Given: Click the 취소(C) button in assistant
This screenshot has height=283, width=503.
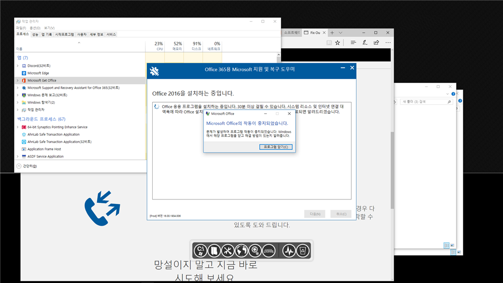Looking at the screenshot, I should pos(341,214).
